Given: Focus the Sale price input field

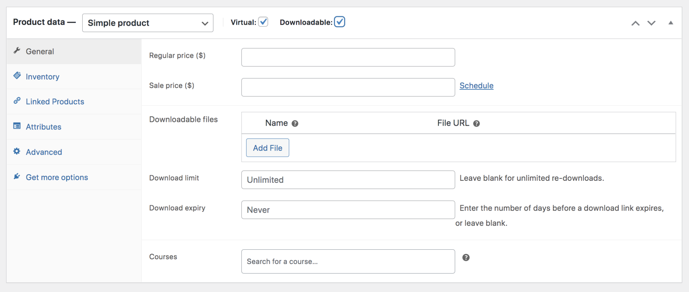Looking at the screenshot, I should point(348,87).
